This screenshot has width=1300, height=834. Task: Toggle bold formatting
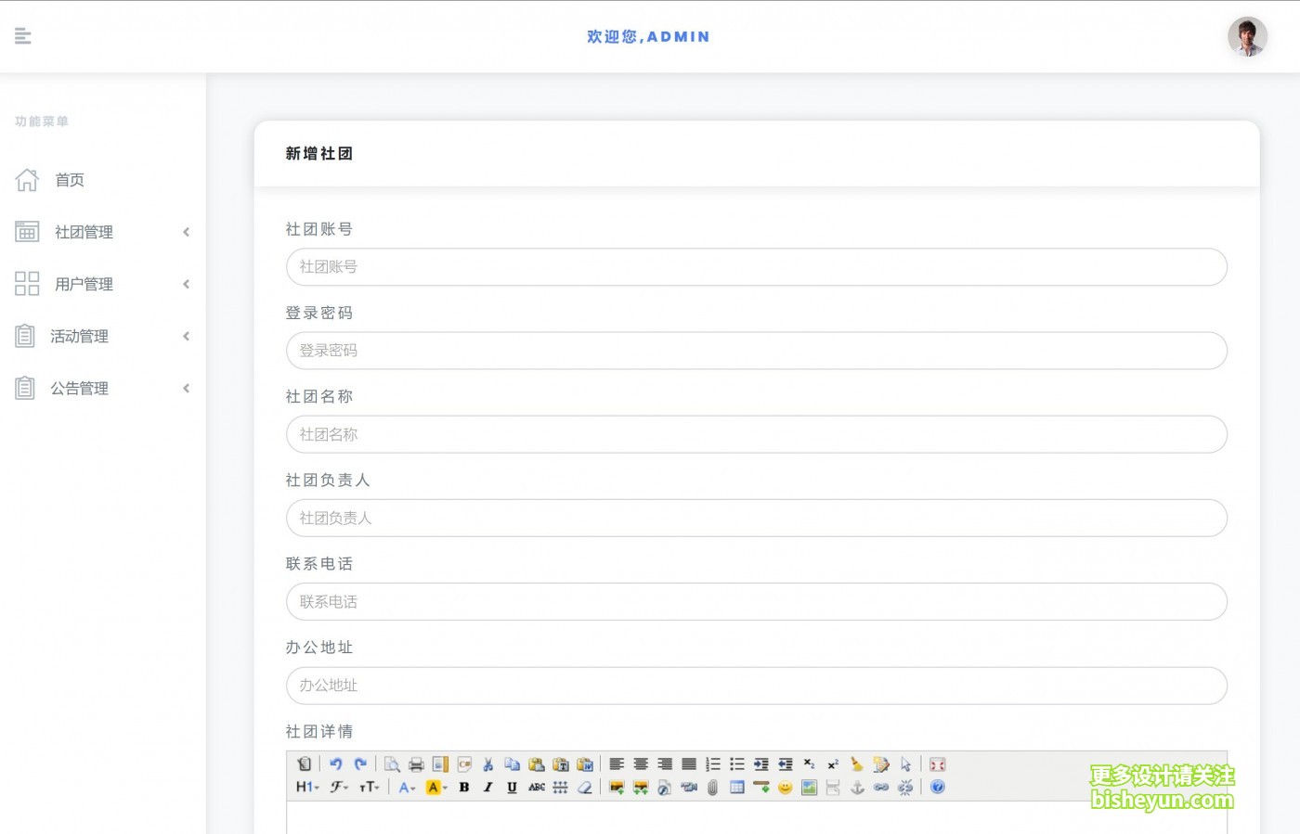(464, 787)
